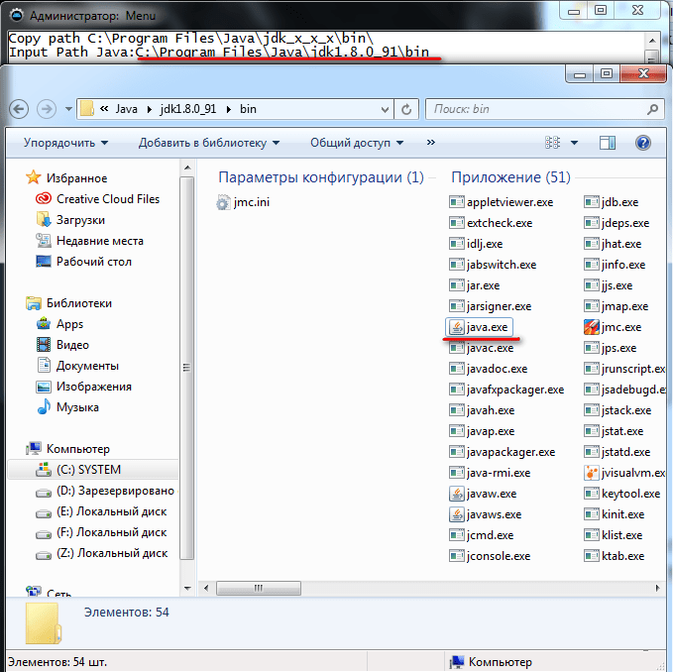Show hidden breadcrumb parents chevron
The width and height of the screenshot is (673, 672).
104,109
